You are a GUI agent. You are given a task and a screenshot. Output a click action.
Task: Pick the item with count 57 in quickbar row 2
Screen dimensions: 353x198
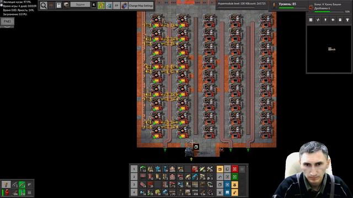click(x=188, y=177)
